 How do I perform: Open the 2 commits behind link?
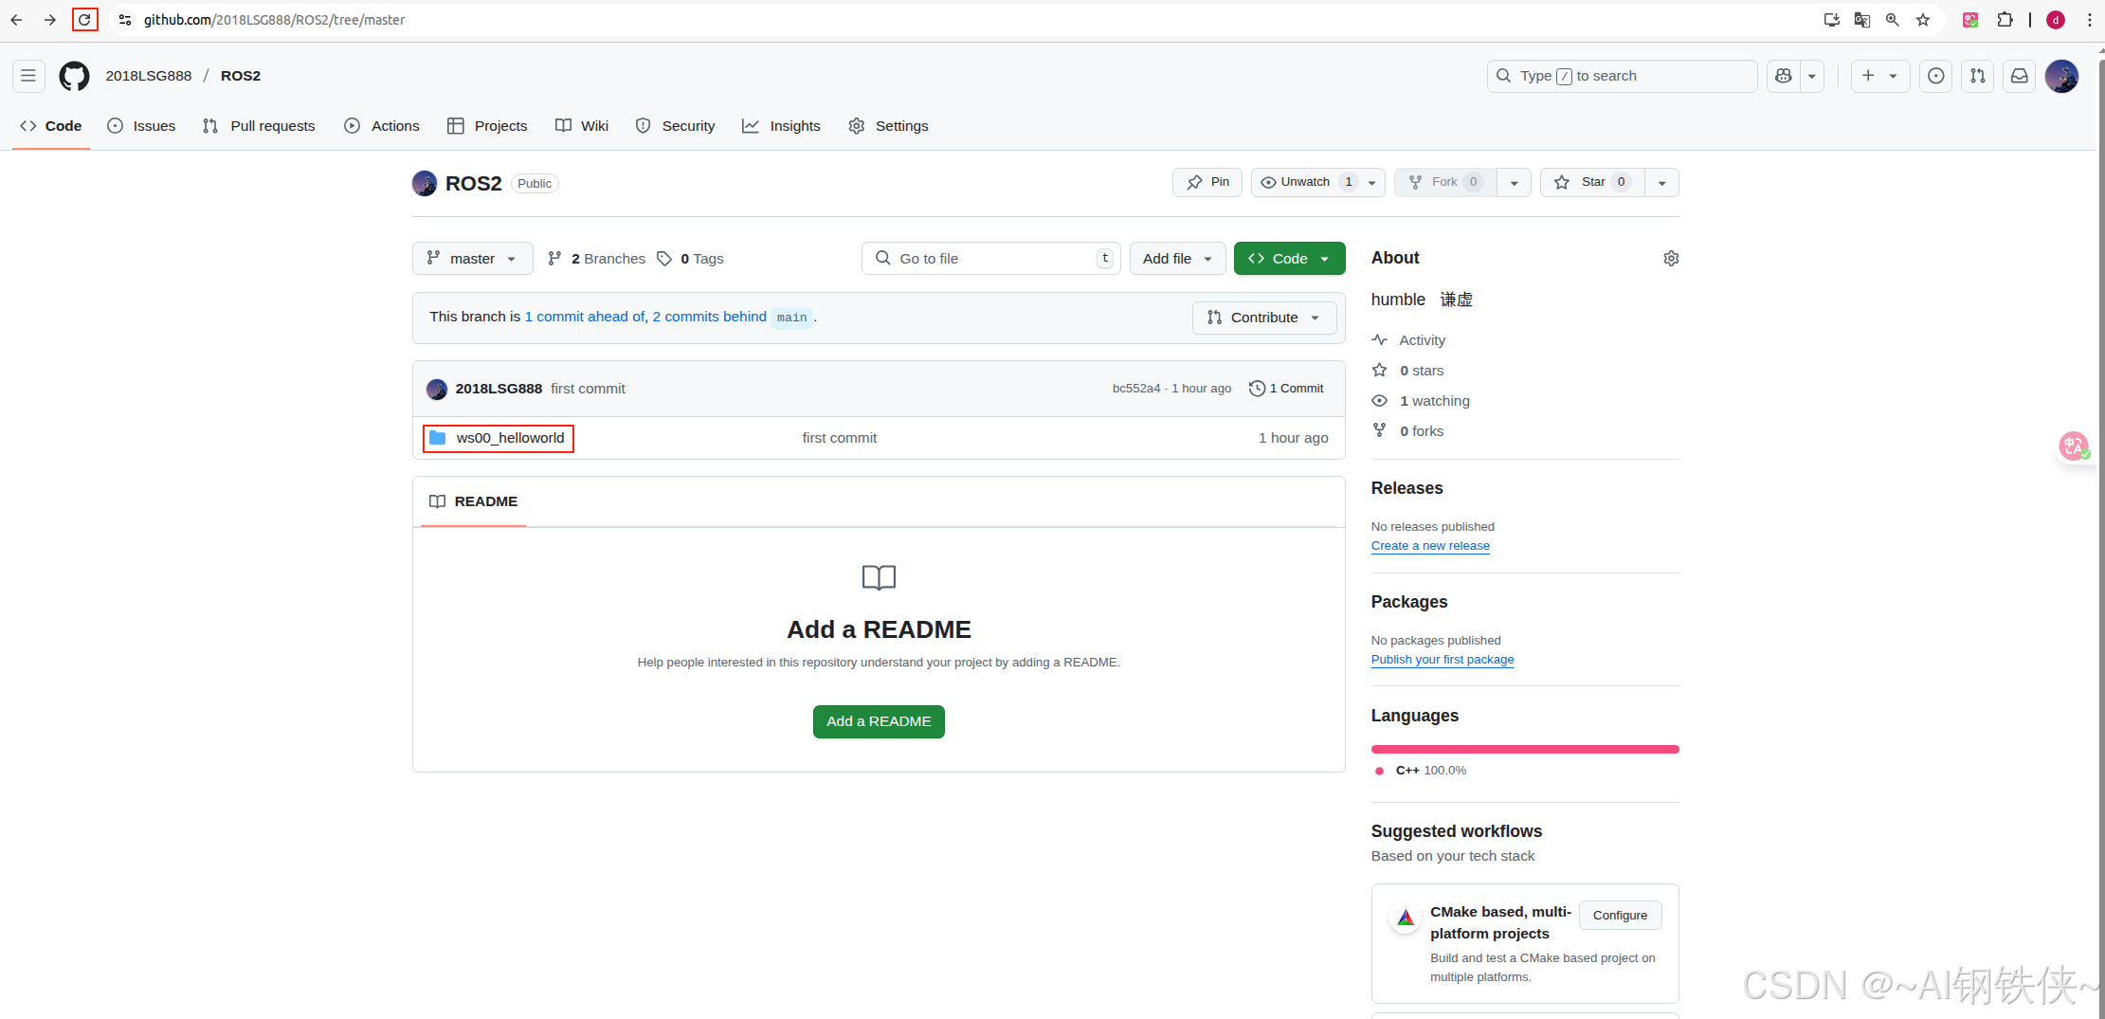tap(709, 317)
